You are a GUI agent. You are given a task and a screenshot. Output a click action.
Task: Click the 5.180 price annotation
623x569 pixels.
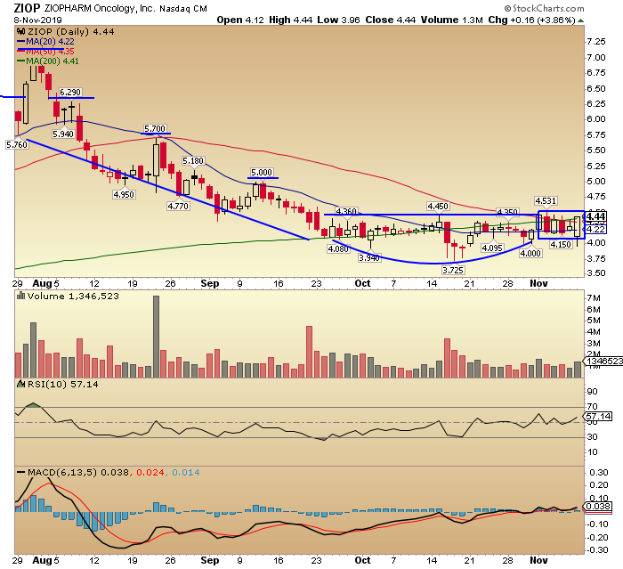193,160
